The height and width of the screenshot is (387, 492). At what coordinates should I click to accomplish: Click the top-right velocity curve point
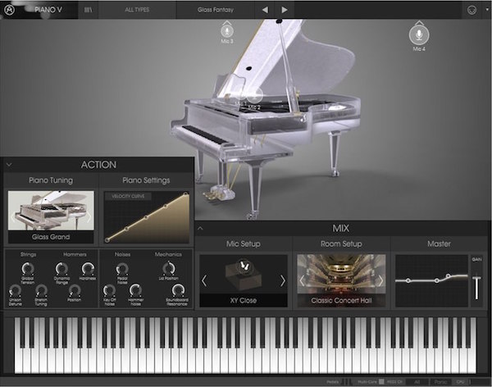[x=185, y=194]
